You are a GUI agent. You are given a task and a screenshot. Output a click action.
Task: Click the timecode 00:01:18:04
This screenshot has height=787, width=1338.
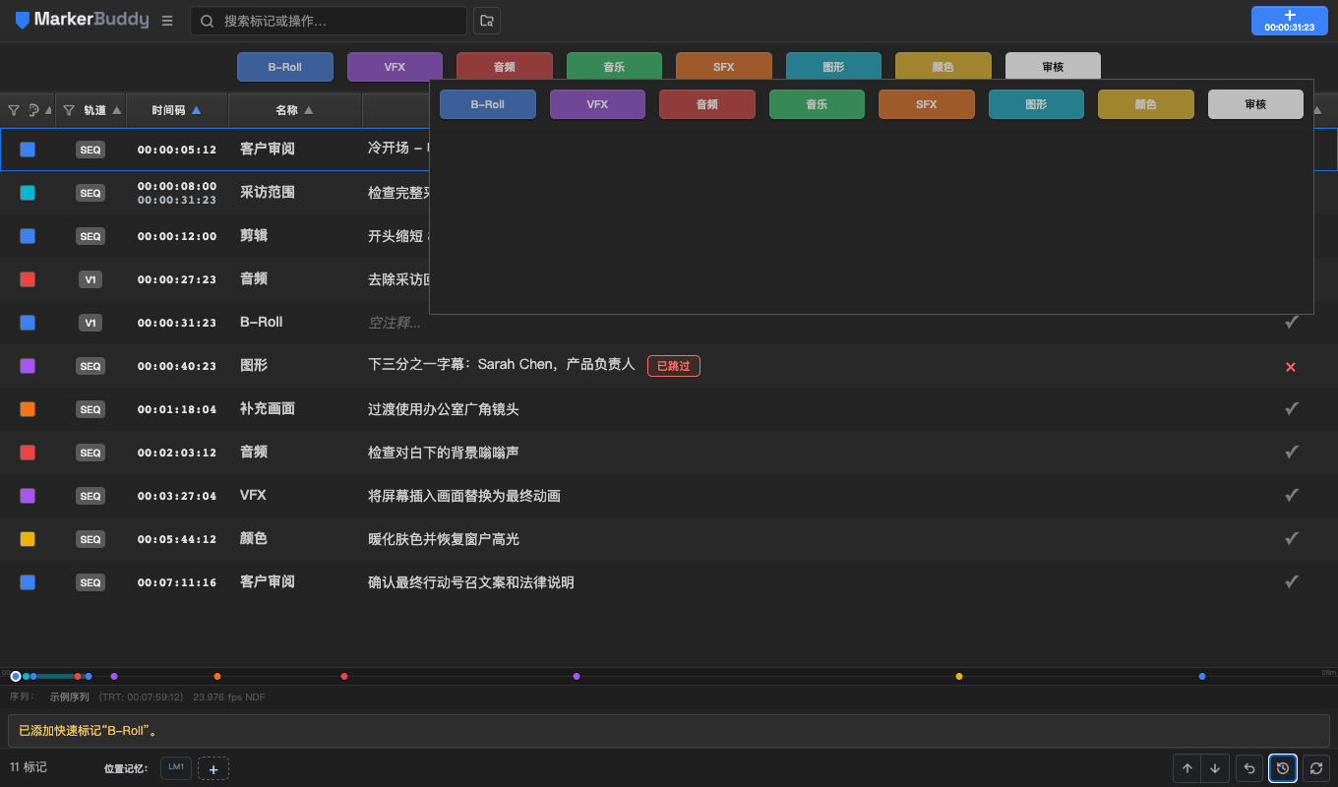click(x=177, y=409)
